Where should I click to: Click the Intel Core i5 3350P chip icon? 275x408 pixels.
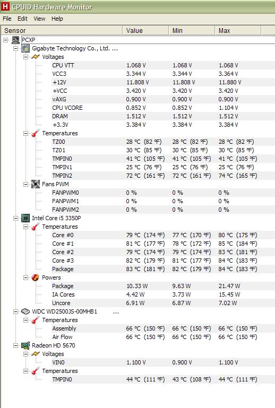[25, 218]
